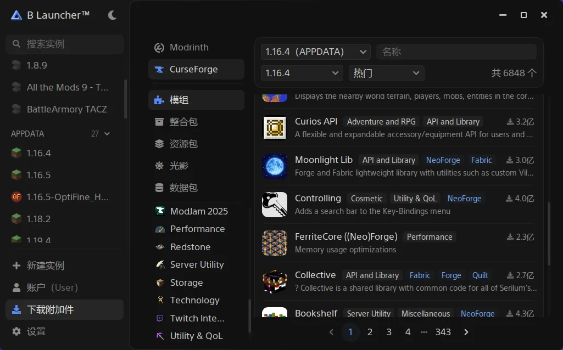Viewport: 563px width, 350px height.
Task: Open the 1.16.4 game version dropdown
Action: pyautogui.click(x=302, y=73)
